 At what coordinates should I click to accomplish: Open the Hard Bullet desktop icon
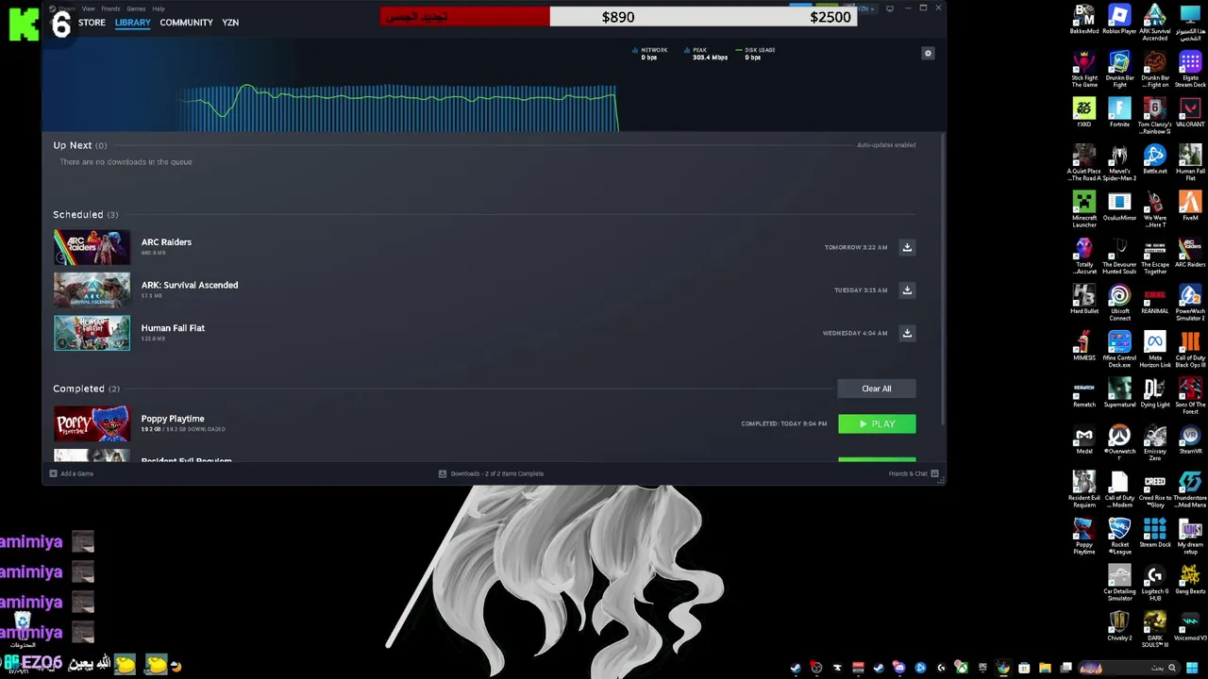pos(1084,300)
